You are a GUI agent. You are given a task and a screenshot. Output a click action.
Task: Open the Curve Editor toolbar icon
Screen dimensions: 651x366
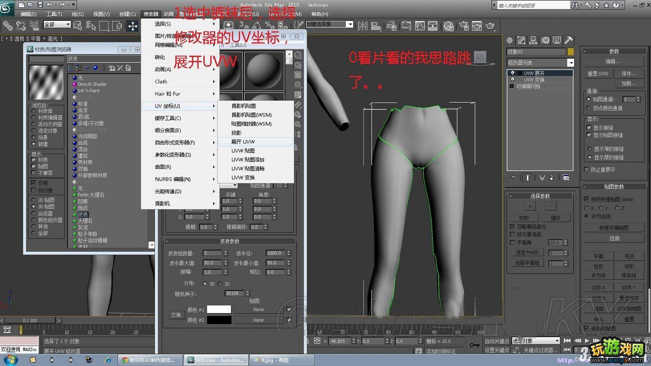(420, 26)
